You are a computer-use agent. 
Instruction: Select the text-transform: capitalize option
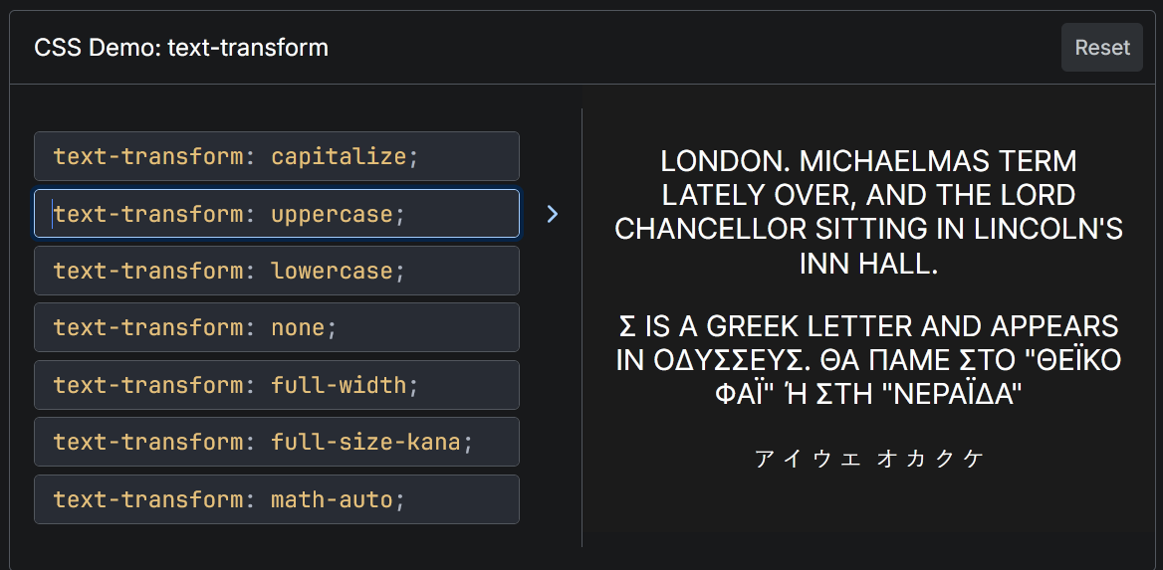point(276,156)
